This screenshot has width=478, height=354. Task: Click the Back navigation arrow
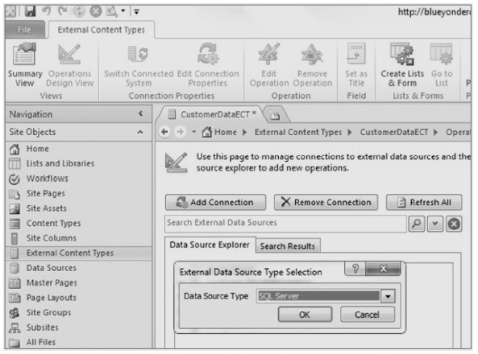[x=165, y=132]
